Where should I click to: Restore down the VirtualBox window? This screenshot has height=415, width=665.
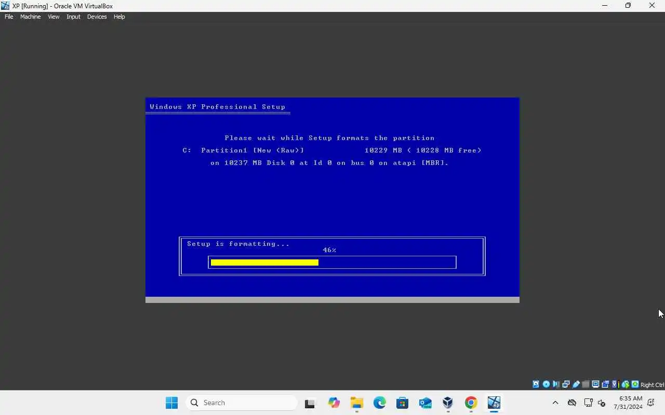click(x=628, y=6)
